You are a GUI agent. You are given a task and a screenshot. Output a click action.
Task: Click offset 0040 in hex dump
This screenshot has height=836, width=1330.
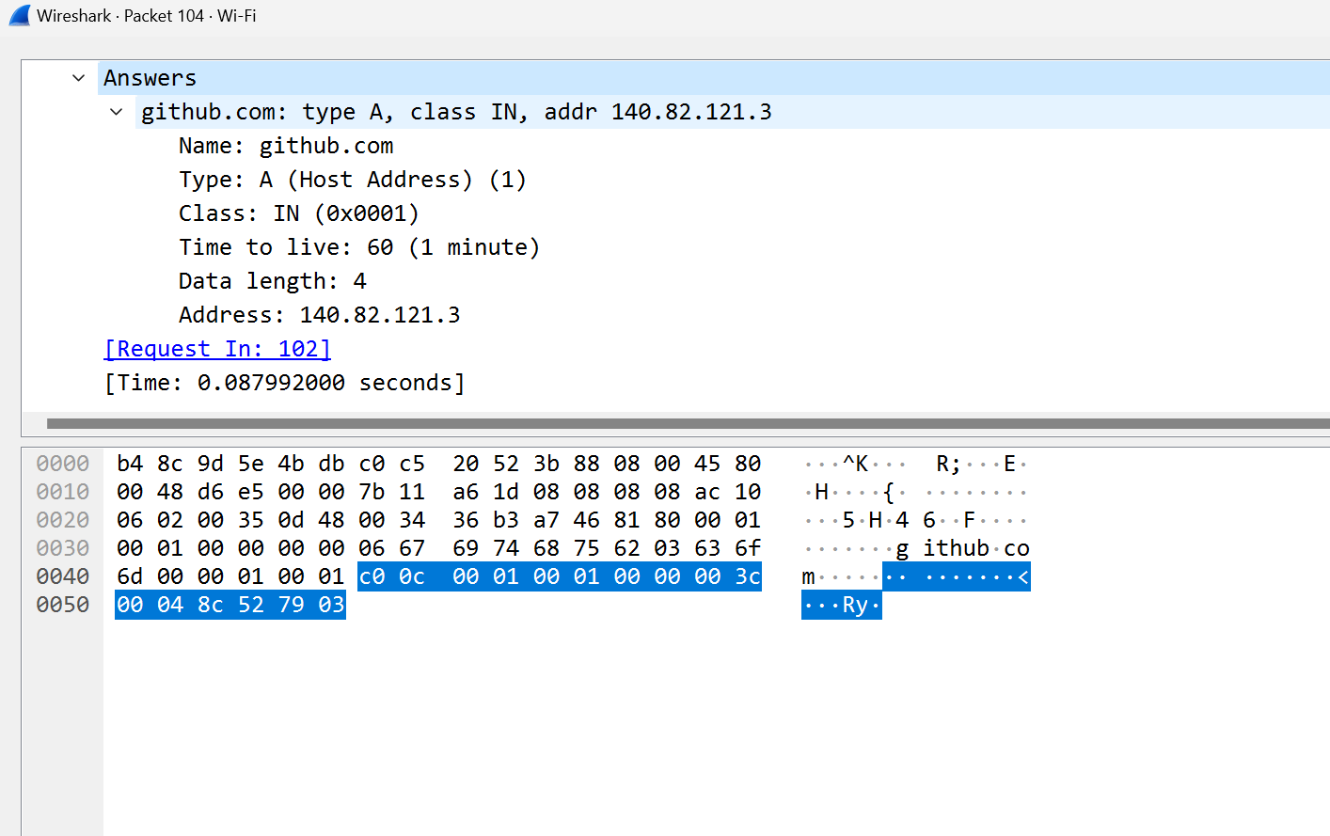(63, 576)
